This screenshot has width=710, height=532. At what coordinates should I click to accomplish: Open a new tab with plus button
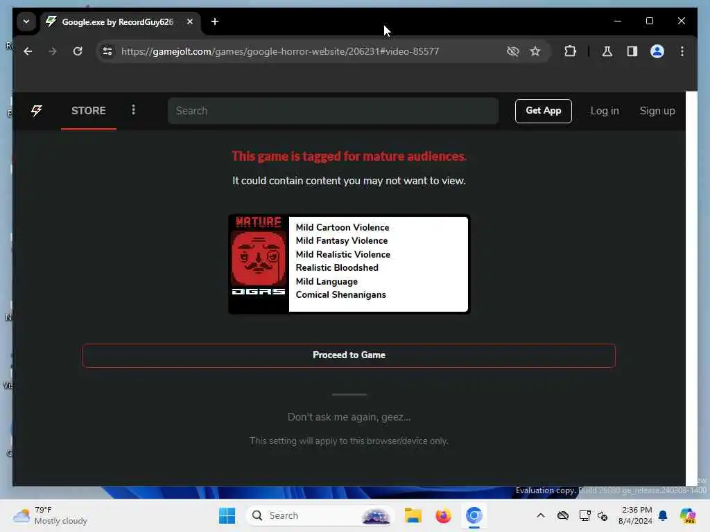tap(215, 21)
